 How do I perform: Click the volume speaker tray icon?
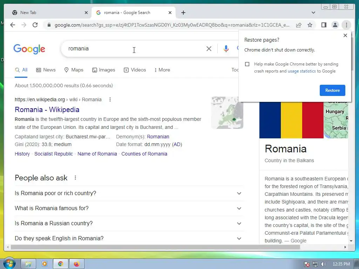tap(323, 264)
